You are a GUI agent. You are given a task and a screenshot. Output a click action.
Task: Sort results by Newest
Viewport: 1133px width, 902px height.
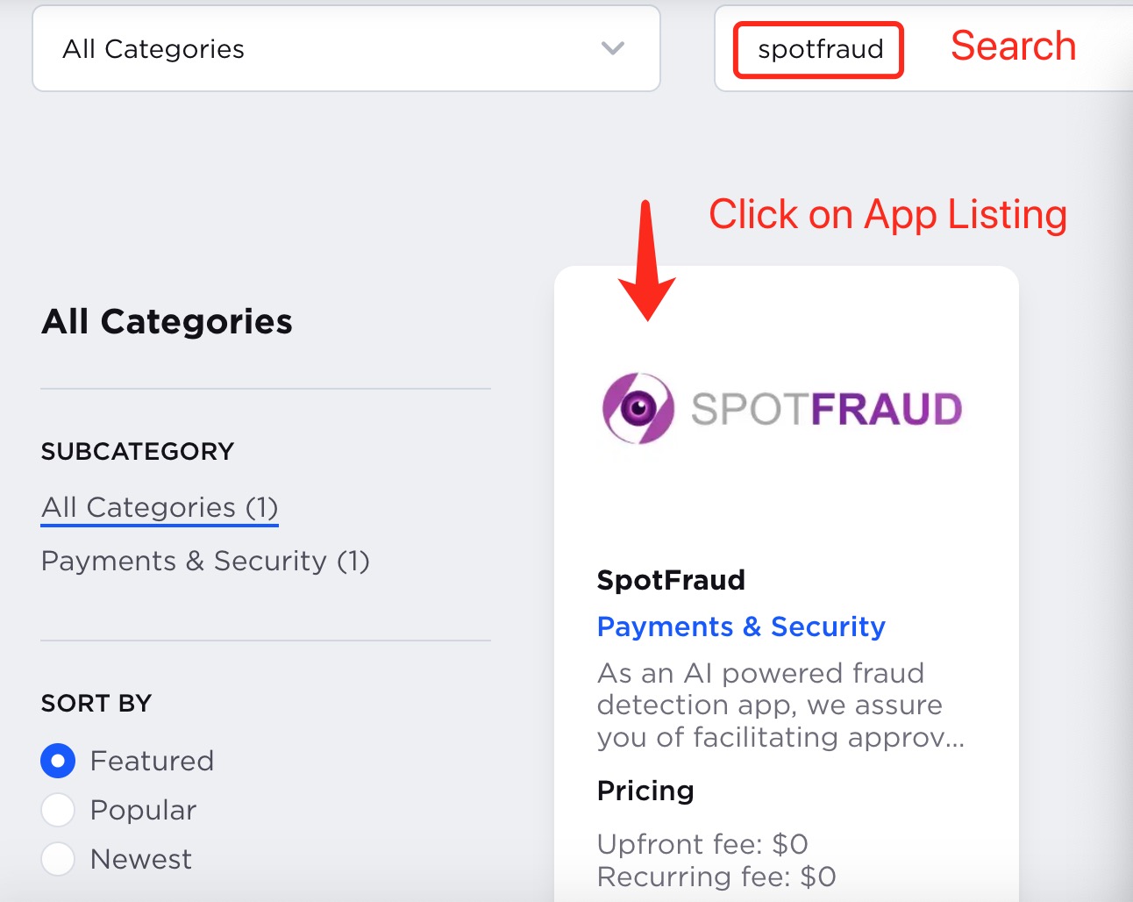57,859
